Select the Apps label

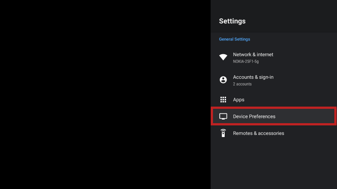pyautogui.click(x=239, y=99)
